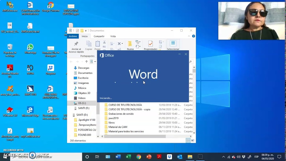Select OS (C:) drive in navigation pane
The width and height of the screenshot is (286, 161).
[82, 103]
